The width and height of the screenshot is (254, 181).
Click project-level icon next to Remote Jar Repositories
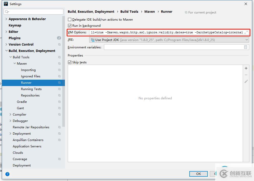(60, 127)
